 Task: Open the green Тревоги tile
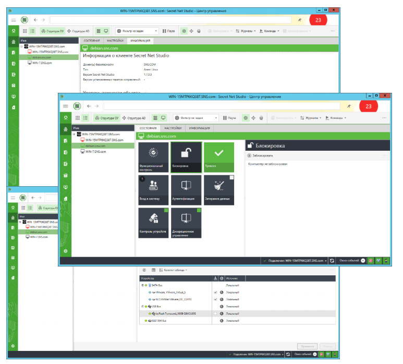219,157
